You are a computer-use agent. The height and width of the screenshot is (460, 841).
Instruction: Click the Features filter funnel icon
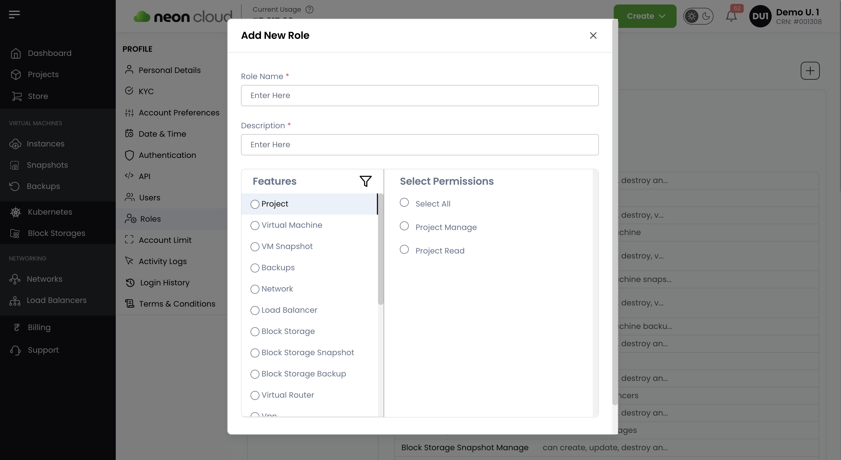365,181
